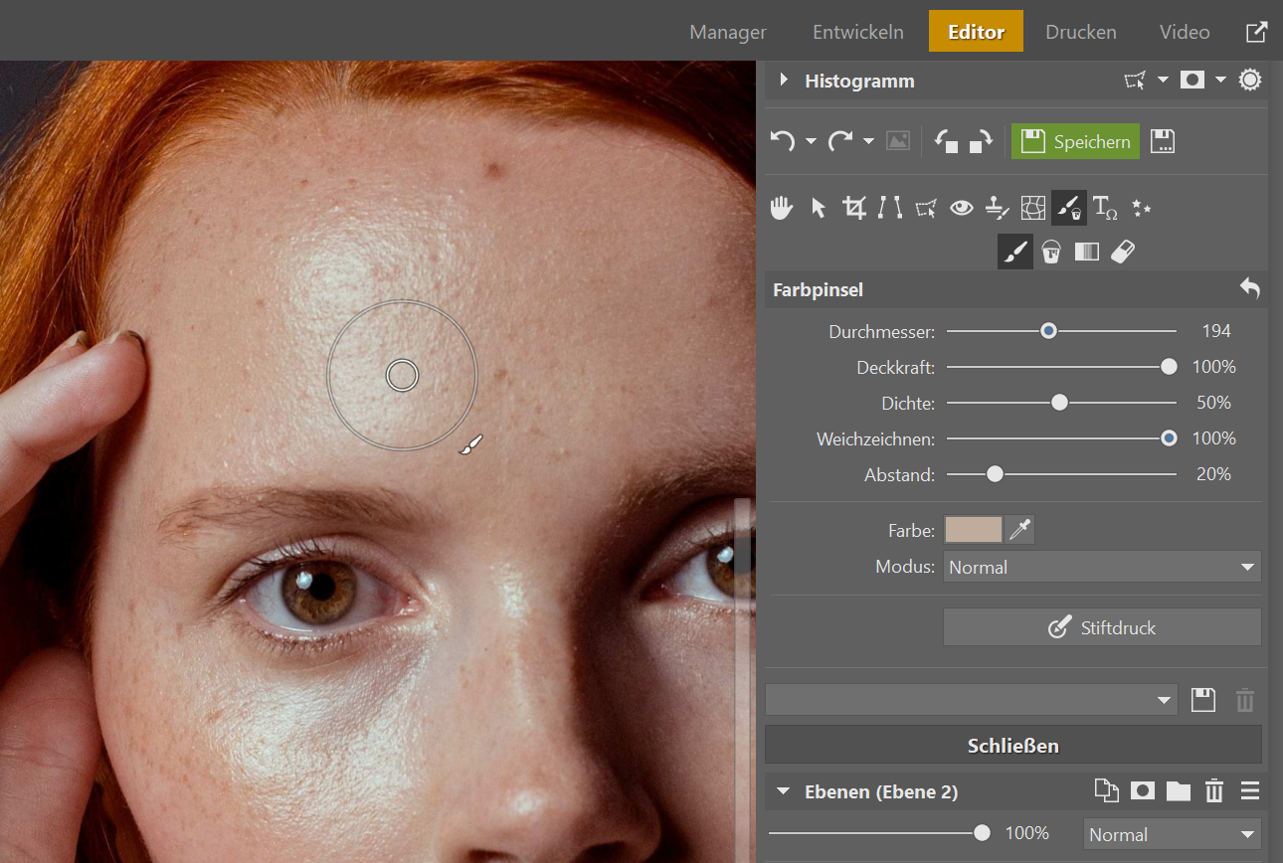Open the Modus blend mode dropdown
This screenshot has height=863, width=1283.
[1102, 567]
